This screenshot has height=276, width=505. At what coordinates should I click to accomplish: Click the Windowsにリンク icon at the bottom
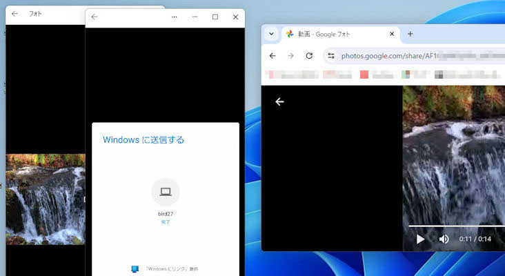click(135, 269)
